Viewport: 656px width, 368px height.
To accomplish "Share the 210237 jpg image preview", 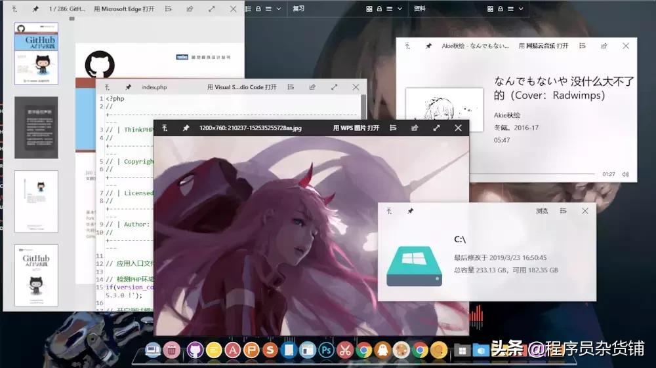I will pos(415,128).
